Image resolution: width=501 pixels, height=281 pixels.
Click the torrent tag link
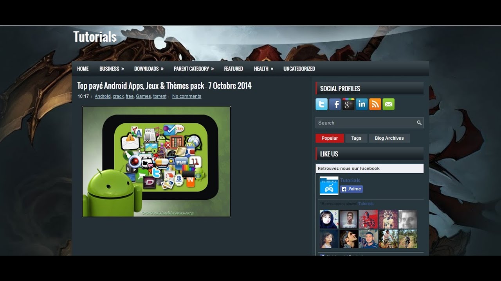coord(160,96)
